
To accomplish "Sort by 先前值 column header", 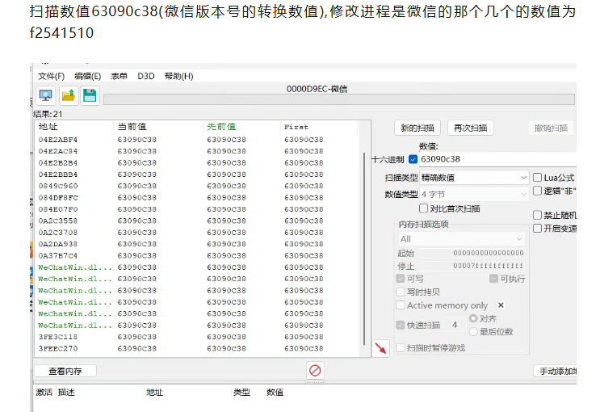I will coord(241,127).
